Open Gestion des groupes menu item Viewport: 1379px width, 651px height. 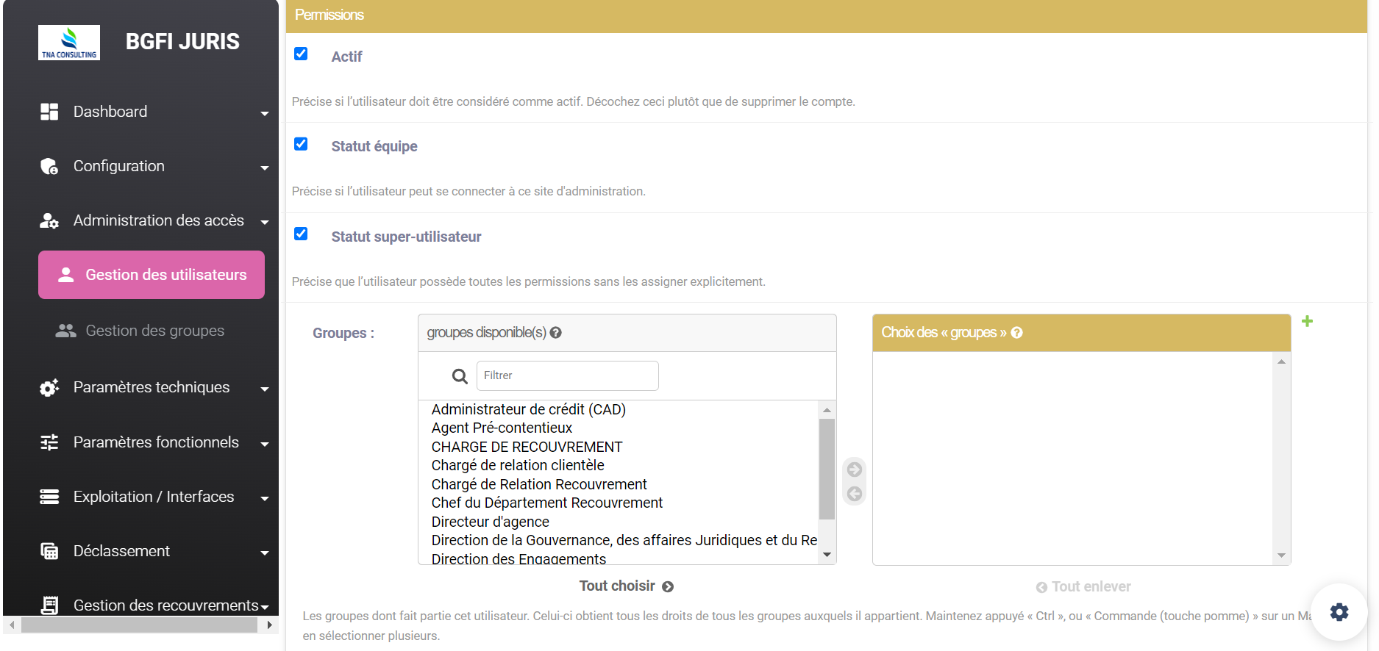pyautogui.click(x=154, y=331)
